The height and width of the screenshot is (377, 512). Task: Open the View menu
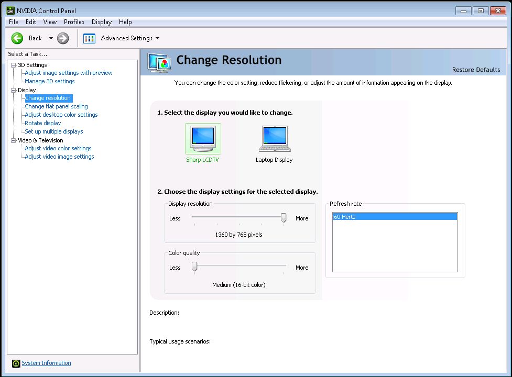[x=50, y=22]
